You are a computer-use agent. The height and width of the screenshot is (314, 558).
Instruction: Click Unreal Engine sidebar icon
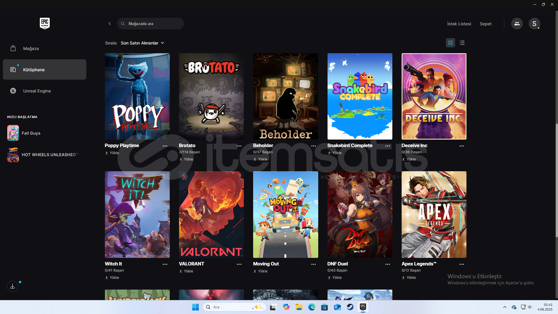[x=13, y=91]
